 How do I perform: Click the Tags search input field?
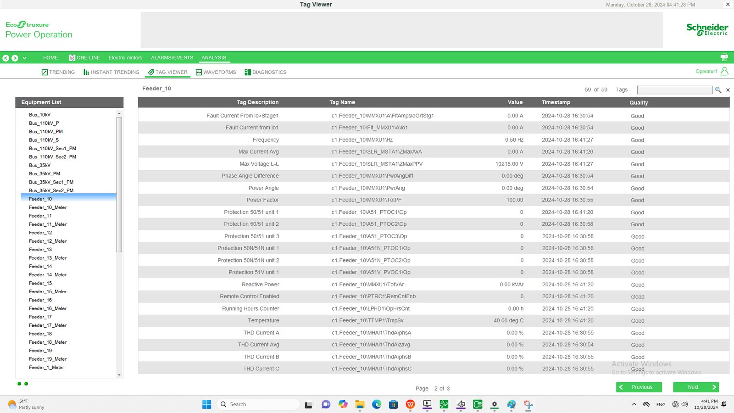675,90
